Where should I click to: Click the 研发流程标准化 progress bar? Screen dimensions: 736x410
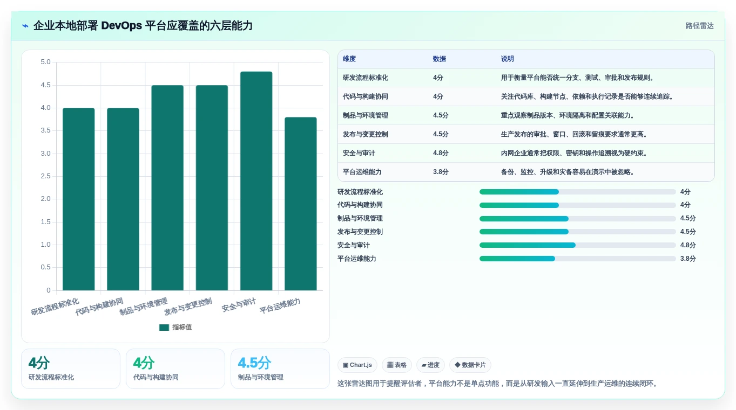pos(578,192)
